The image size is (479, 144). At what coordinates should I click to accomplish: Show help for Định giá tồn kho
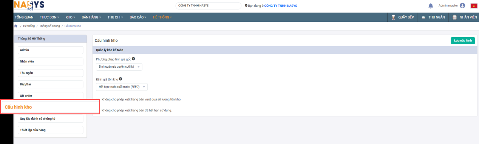pyautogui.click(x=121, y=79)
